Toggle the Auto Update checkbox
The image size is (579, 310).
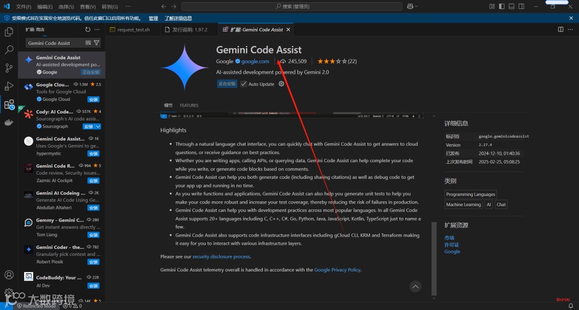point(244,84)
